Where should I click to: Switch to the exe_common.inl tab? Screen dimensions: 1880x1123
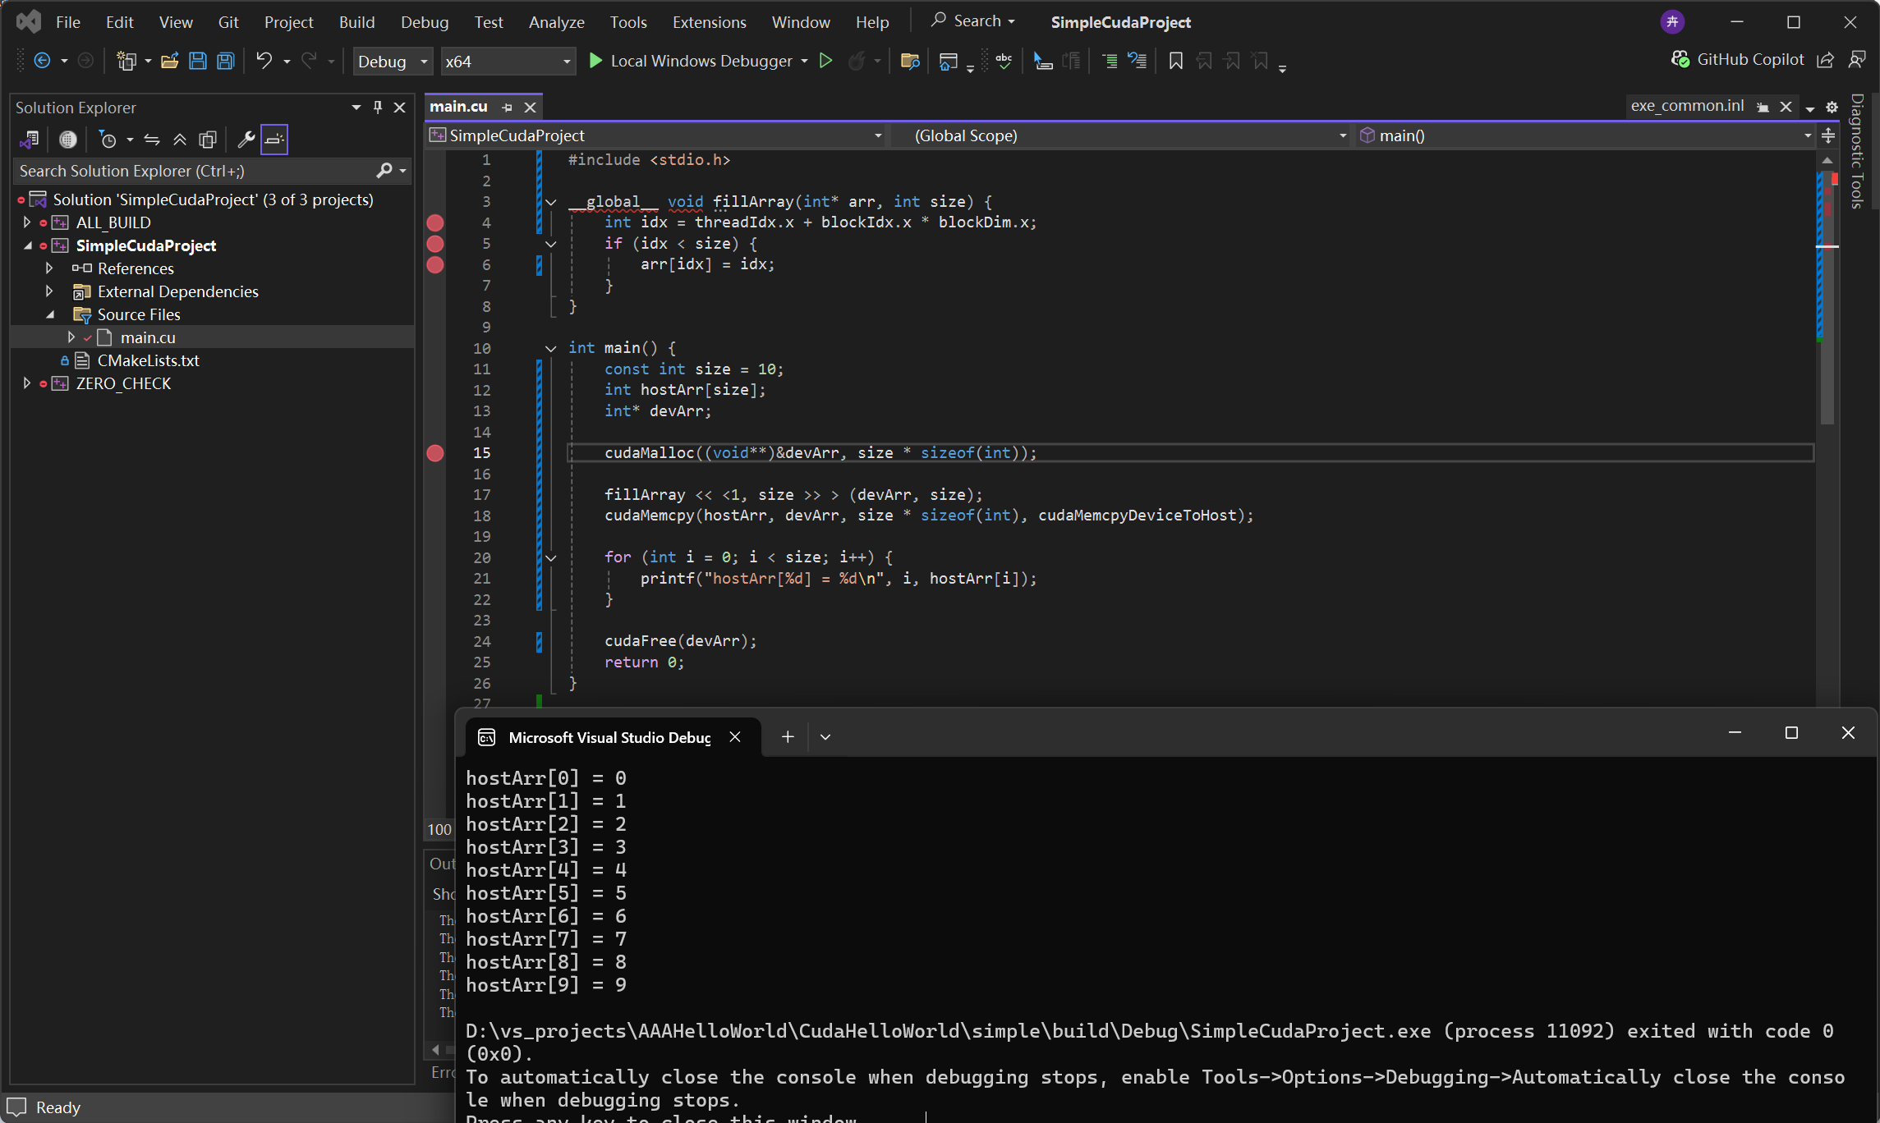(x=1686, y=106)
